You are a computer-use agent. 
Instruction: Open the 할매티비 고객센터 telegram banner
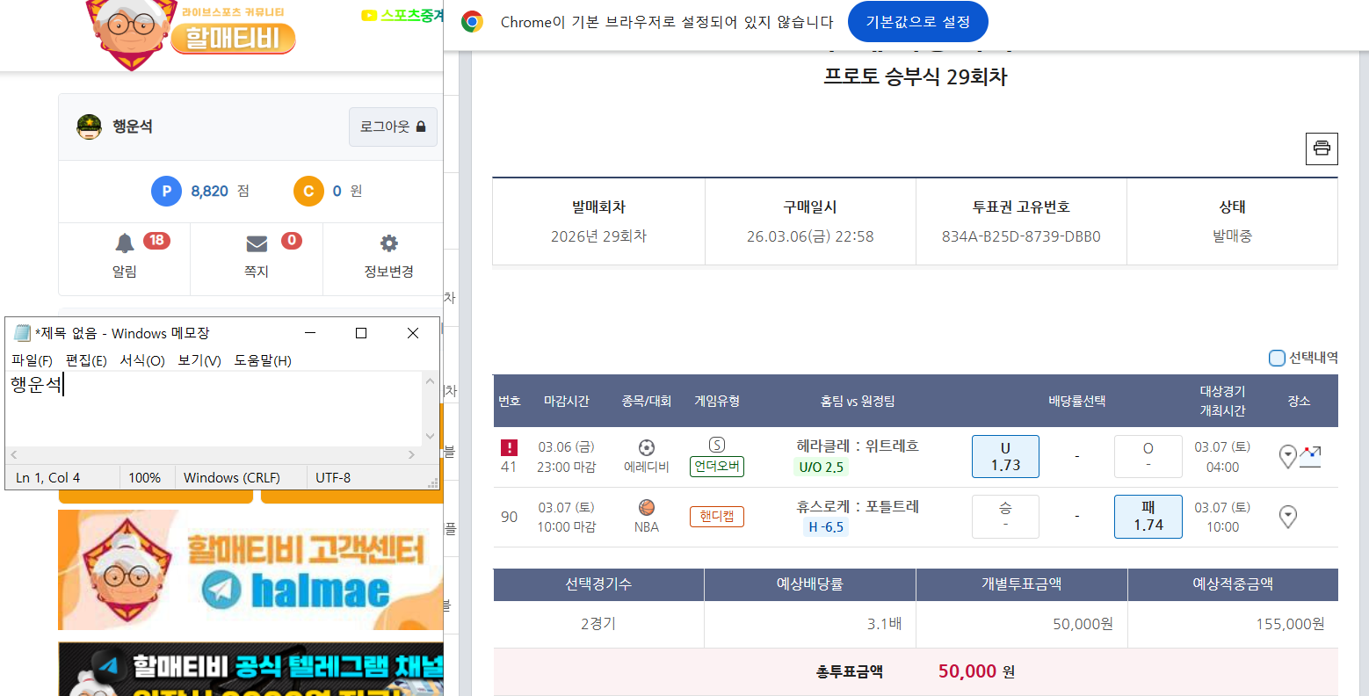coord(250,569)
